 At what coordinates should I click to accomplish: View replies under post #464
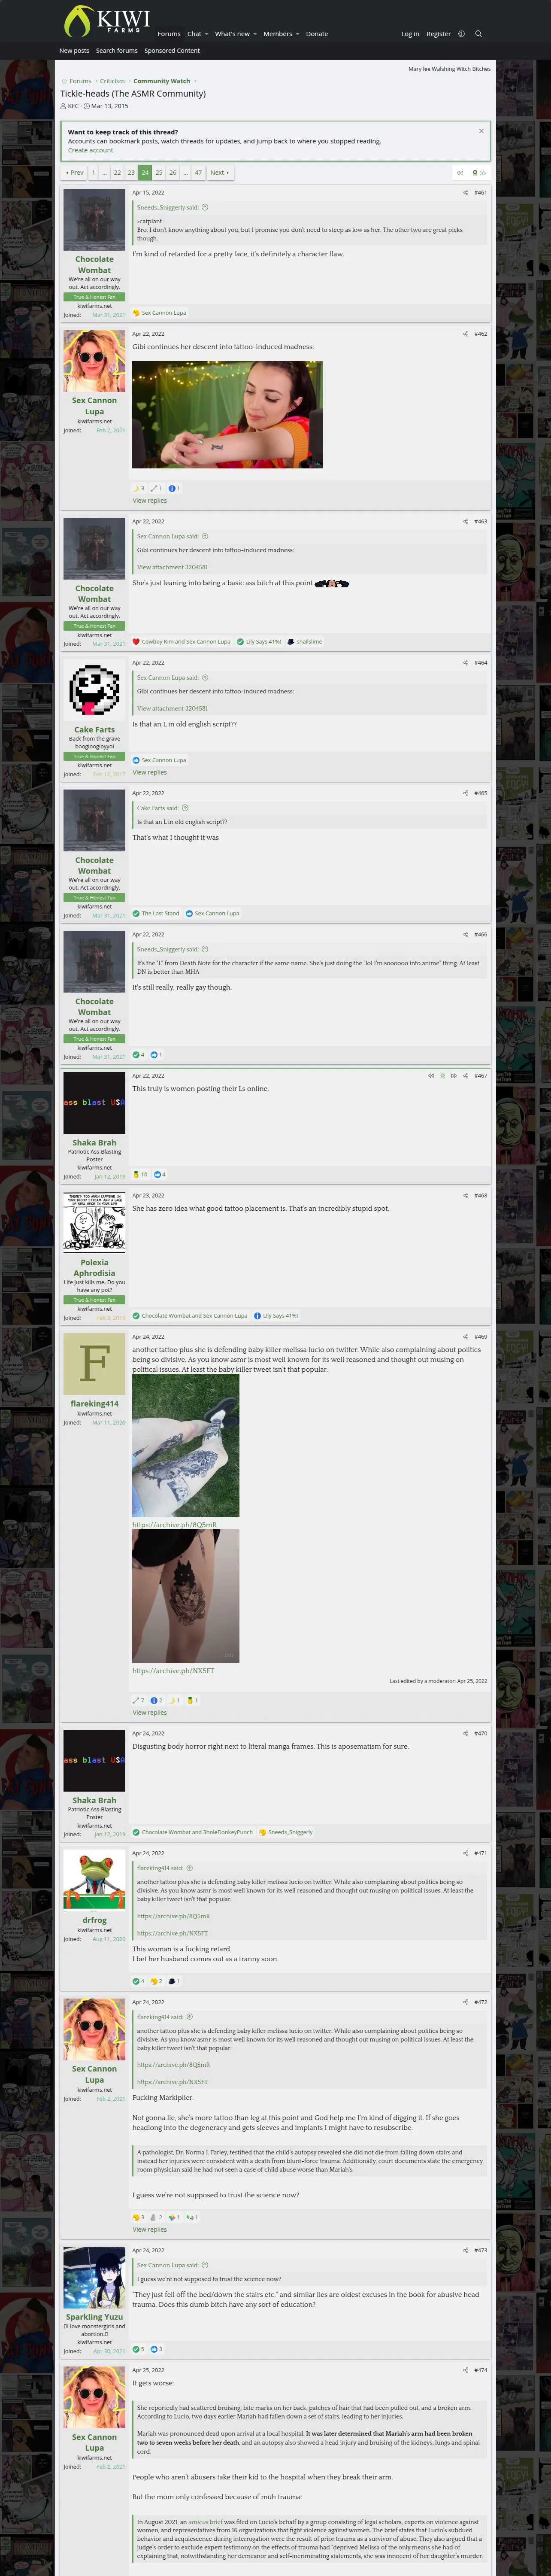pos(150,772)
